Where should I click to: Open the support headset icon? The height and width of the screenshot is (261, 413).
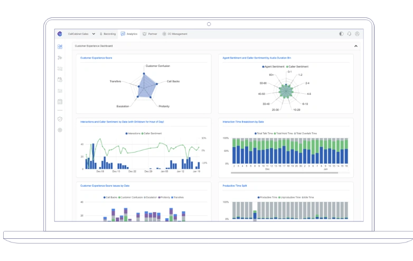coord(349,34)
